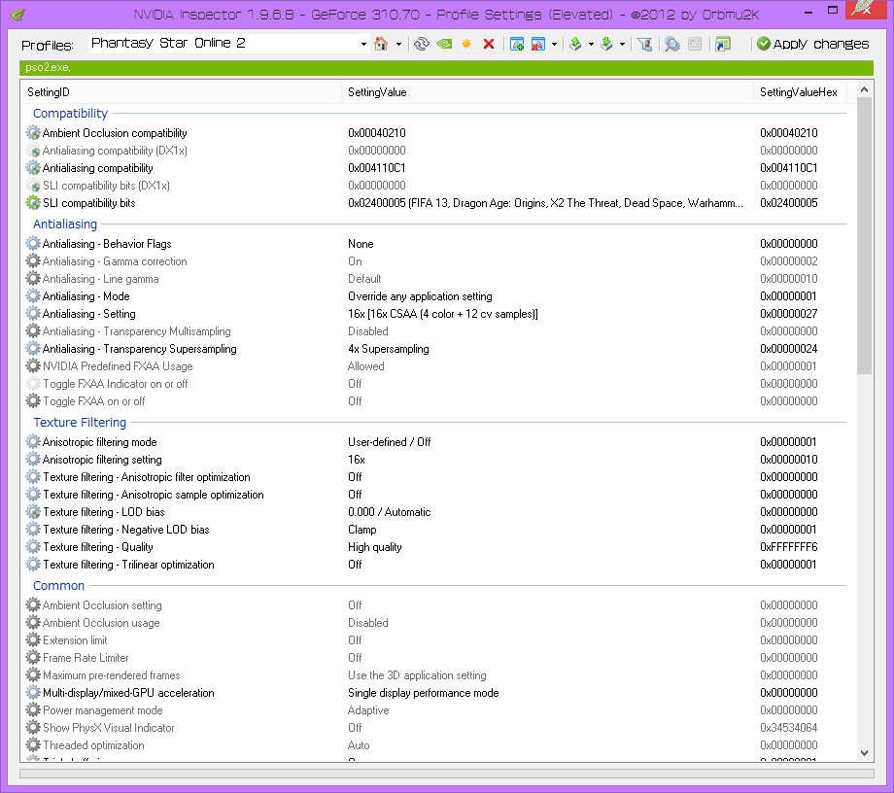894x793 pixels.
Task: Sort by the SettingValueHex column header
Action: (800, 92)
